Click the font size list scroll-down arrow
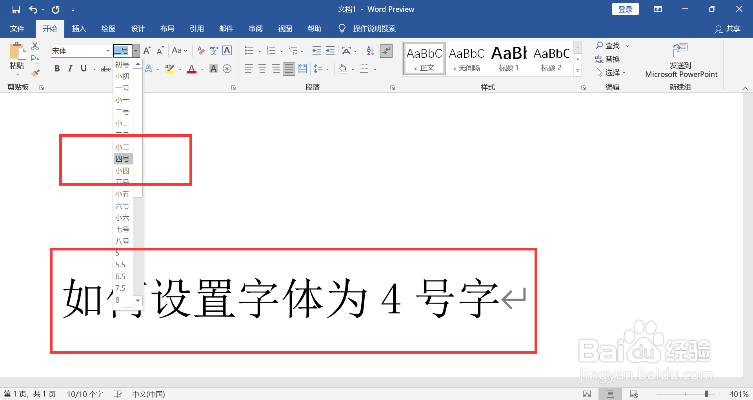The height and width of the screenshot is (400, 753). pyautogui.click(x=138, y=301)
